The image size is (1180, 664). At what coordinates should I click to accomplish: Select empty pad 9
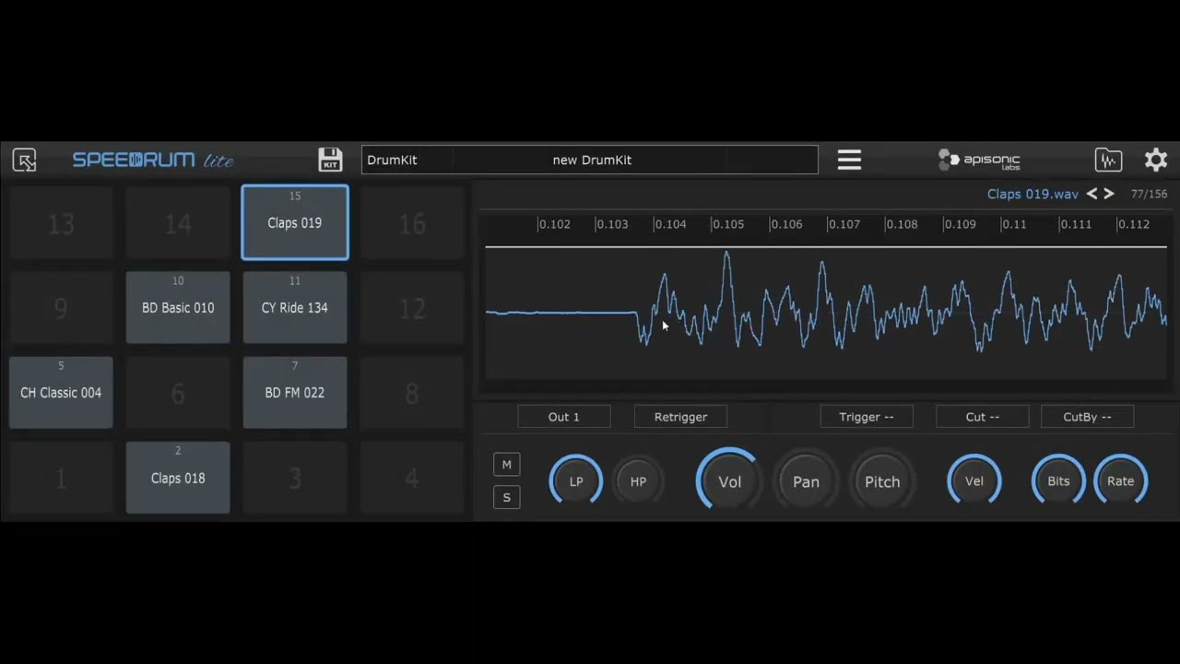[61, 307]
